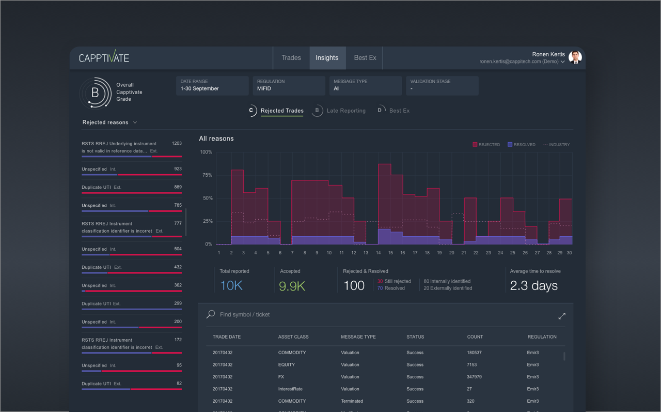Click the 80 Internally identified text
661x412 pixels.
pos(447,281)
